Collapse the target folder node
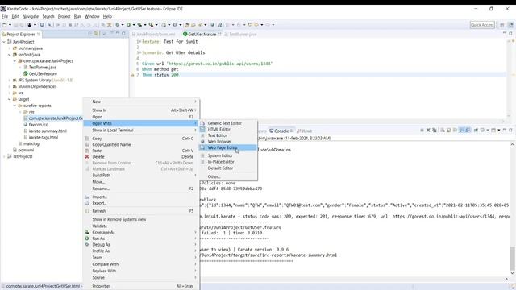 click(9, 99)
